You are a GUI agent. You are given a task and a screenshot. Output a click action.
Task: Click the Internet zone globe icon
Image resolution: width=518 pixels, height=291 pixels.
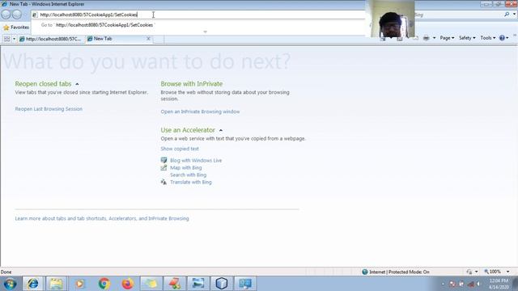[x=365, y=272]
